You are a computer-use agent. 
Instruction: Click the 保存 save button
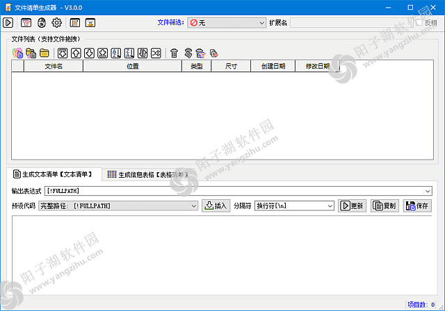click(417, 206)
